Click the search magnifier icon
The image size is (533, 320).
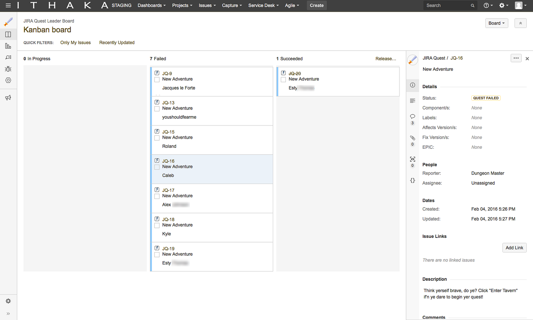tap(472, 6)
